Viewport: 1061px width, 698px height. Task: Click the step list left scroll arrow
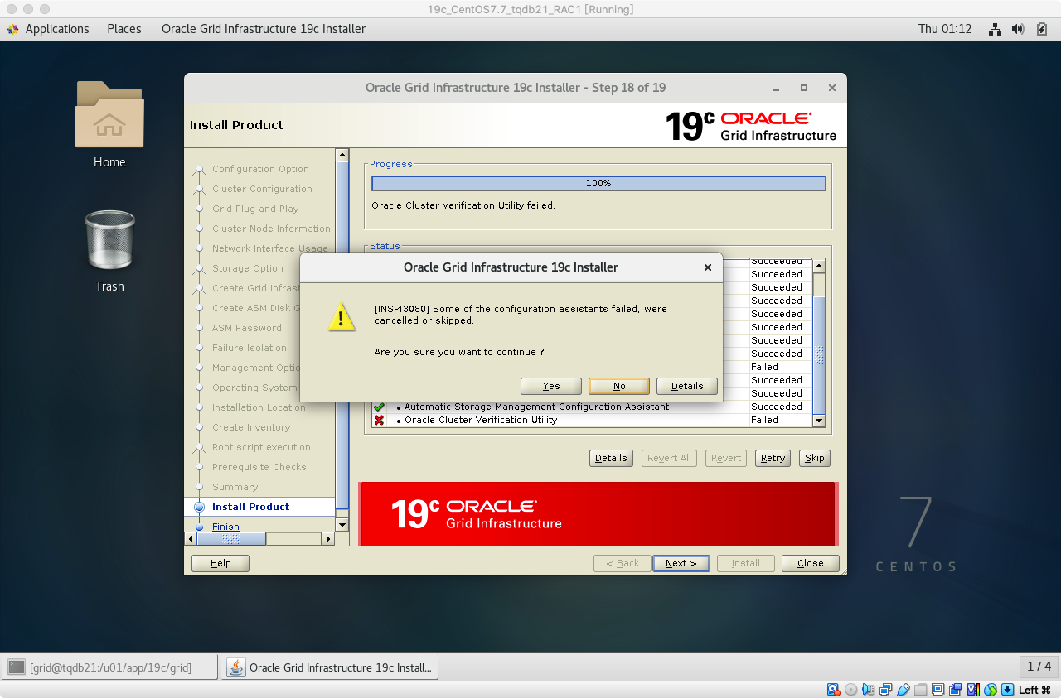coord(191,539)
